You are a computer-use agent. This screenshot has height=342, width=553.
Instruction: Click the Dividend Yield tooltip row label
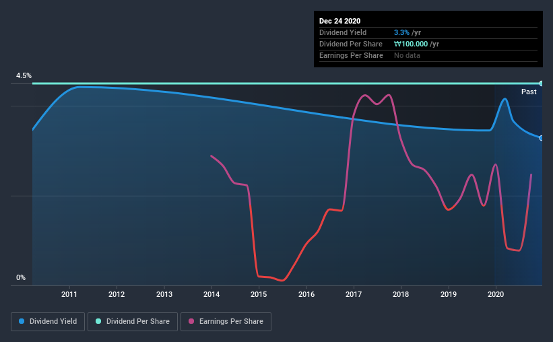pyautogui.click(x=343, y=32)
